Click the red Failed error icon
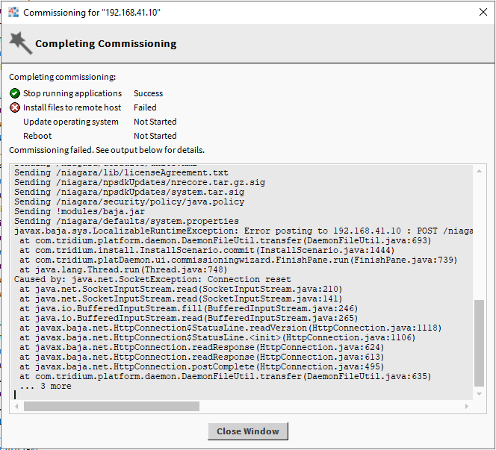 point(15,107)
